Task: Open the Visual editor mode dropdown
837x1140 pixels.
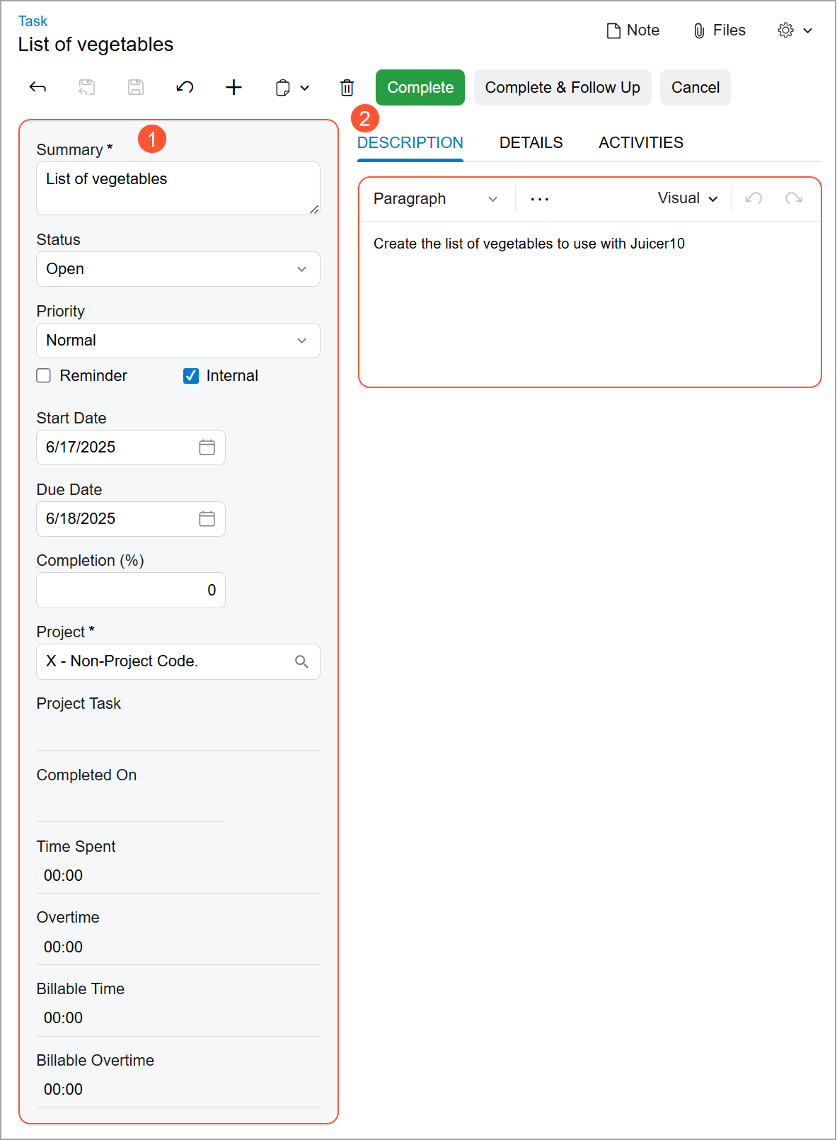Action: [687, 199]
